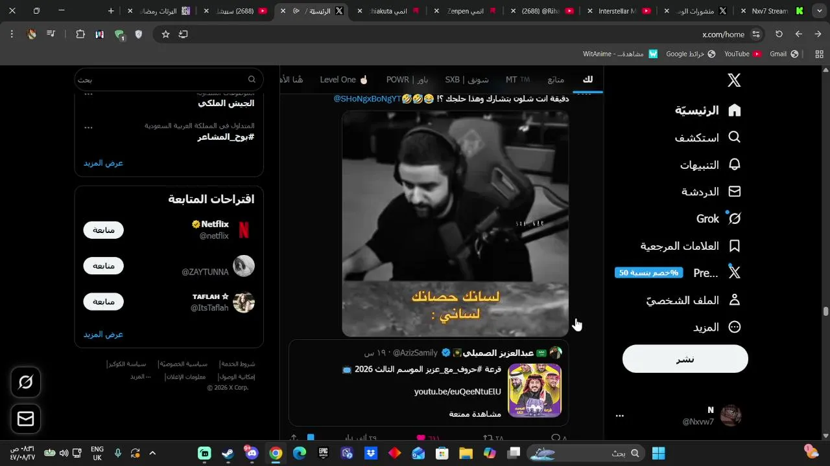Switch to the MT timeline tab

pos(517,80)
